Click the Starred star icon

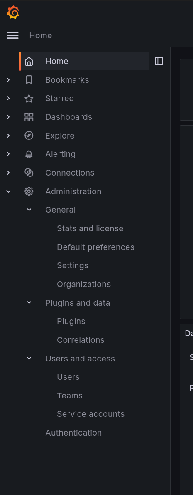pos(29,99)
